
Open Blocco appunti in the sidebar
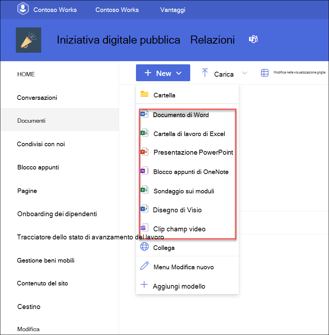tap(38, 167)
